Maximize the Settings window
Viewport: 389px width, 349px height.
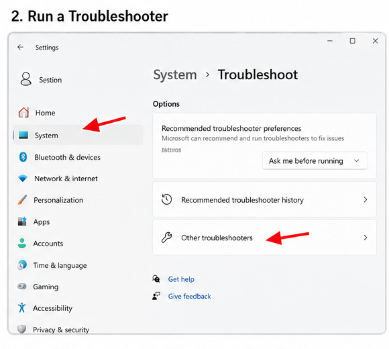coord(352,41)
